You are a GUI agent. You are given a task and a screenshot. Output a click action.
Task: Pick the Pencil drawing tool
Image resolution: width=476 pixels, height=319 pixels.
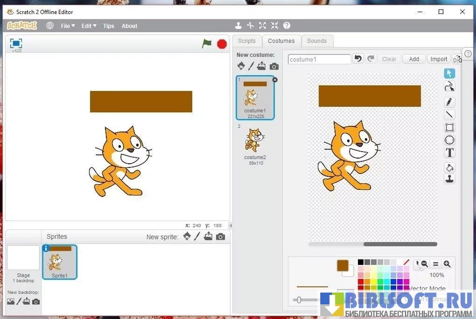click(450, 102)
